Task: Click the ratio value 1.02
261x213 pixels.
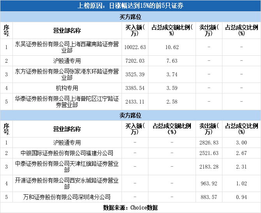Action: coord(242,183)
